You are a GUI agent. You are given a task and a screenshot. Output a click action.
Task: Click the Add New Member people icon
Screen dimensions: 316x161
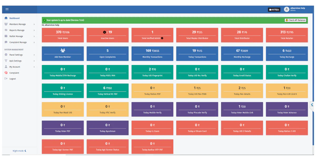coord(63,50)
